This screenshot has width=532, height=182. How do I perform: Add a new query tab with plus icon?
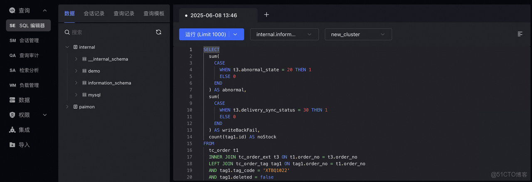(267, 15)
